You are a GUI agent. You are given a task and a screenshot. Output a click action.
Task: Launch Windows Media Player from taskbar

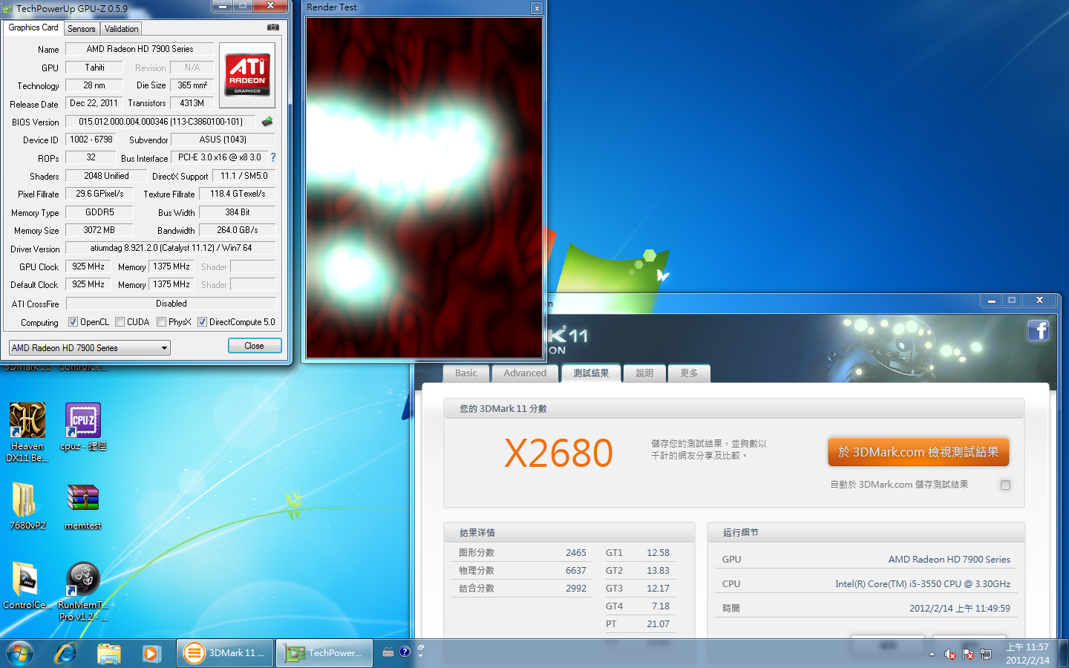(151, 653)
